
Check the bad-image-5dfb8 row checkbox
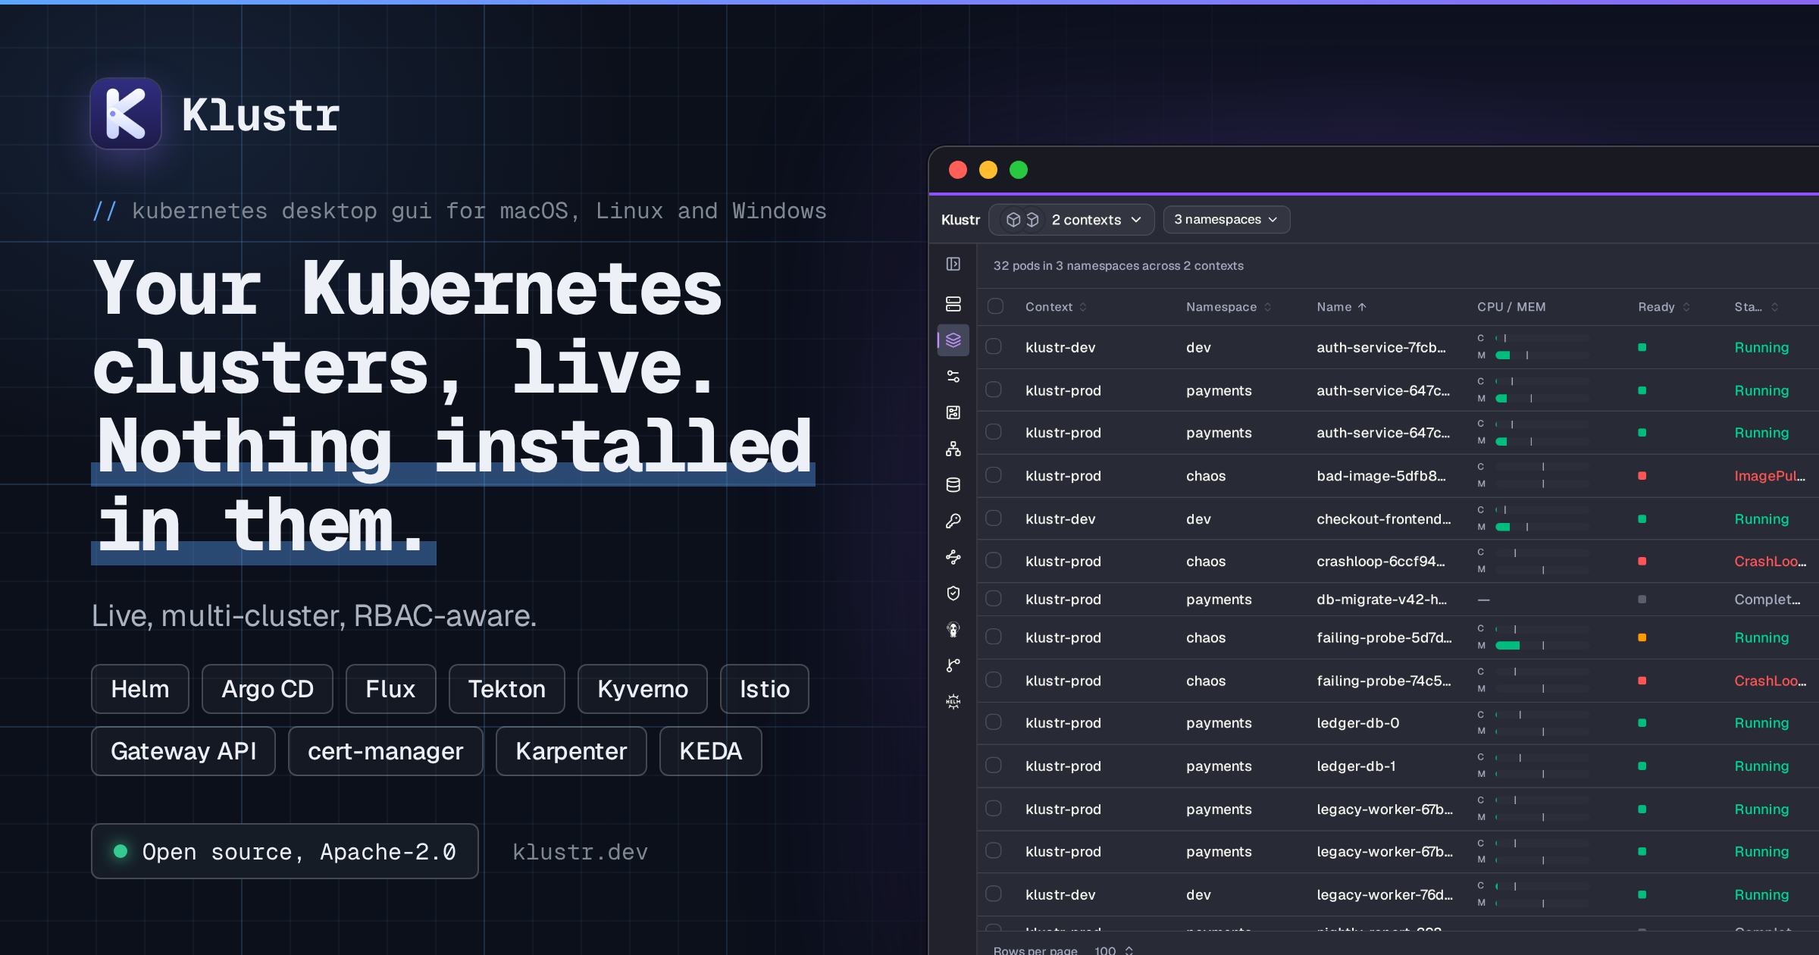[x=994, y=475]
